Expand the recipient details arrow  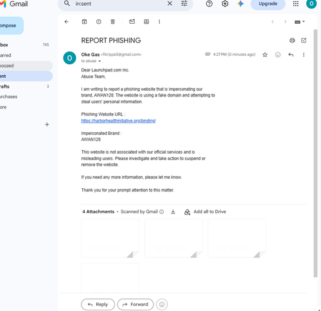click(100, 61)
